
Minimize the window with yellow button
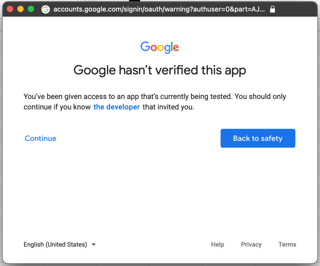pyautogui.click(x=20, y=9)
